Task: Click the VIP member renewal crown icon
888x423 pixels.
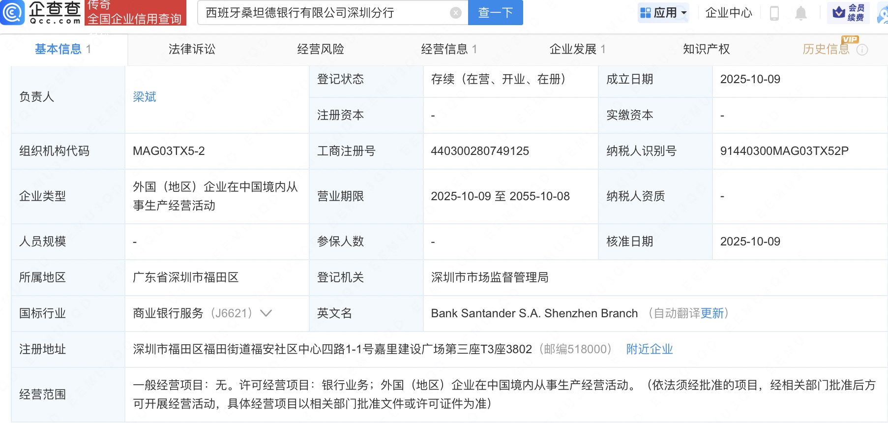Action: (839, 13)
